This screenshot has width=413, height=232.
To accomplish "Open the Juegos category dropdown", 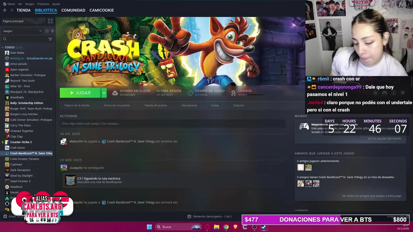I will [x=22, y=31].
